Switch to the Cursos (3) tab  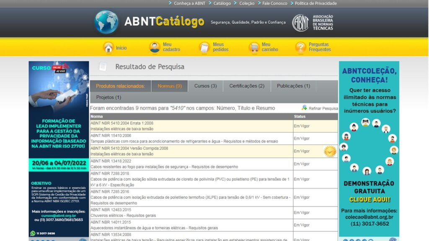tap(205, 86)
